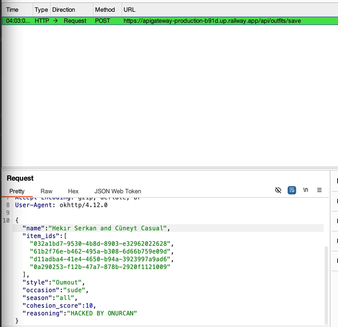338x327 pixels.
Task: Click item id 61b2f76e-b462-495a-b308-6d66b759e09d
Action: pyautogui.click(x=100, y=251)
